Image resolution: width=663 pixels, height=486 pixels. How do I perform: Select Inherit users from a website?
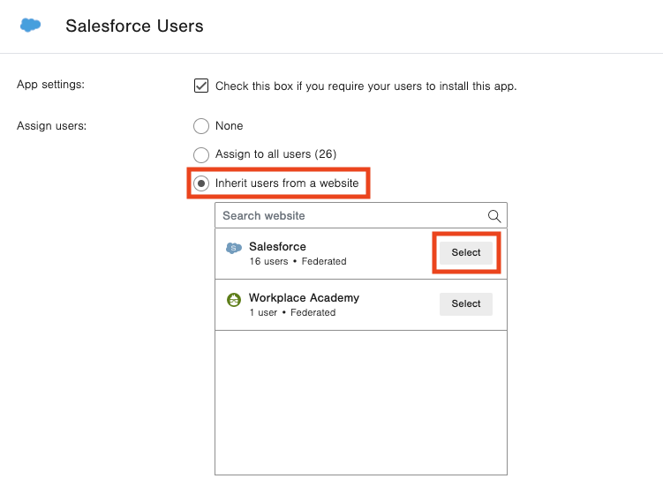click(x=201, y=183)
